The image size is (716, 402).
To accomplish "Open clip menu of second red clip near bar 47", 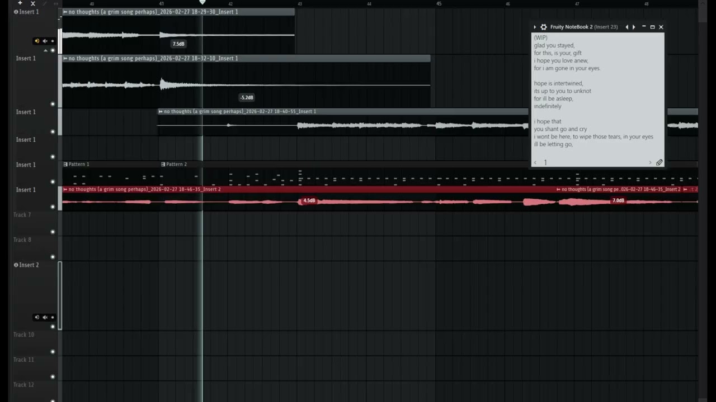I will [558, 189].
